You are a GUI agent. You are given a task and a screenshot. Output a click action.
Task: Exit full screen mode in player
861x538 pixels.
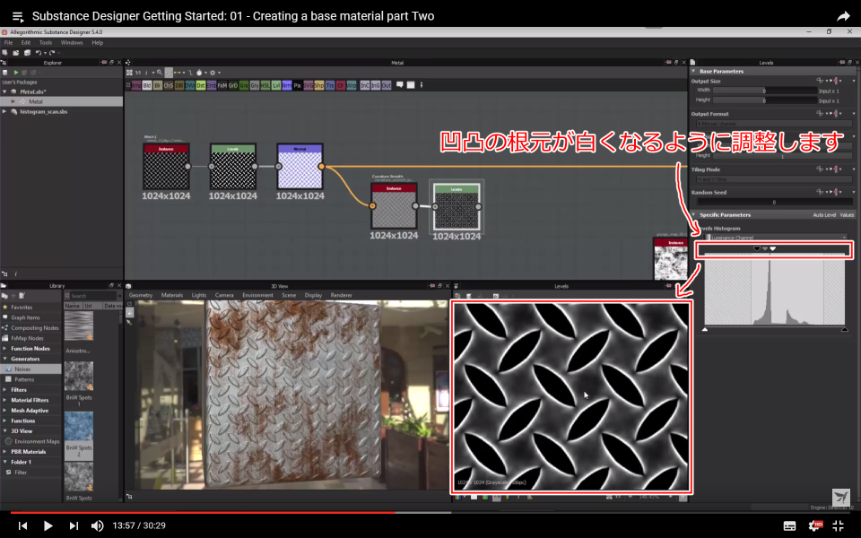point(838,525)
